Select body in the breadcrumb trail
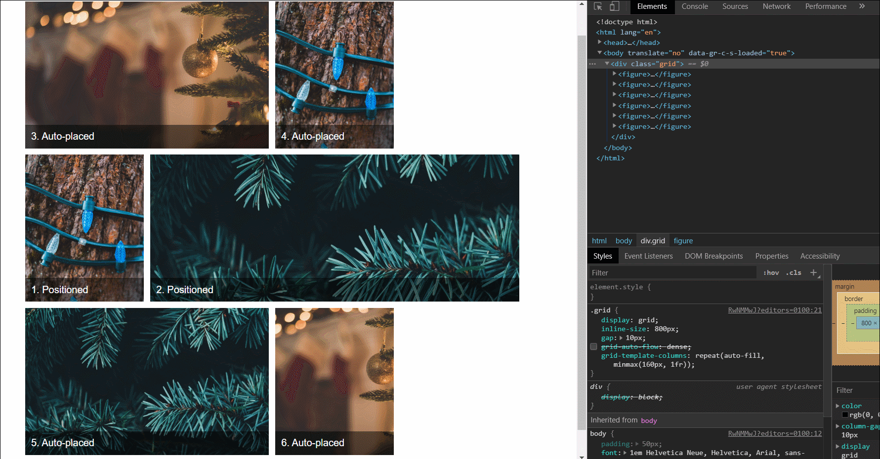 (x=624, y=241)
